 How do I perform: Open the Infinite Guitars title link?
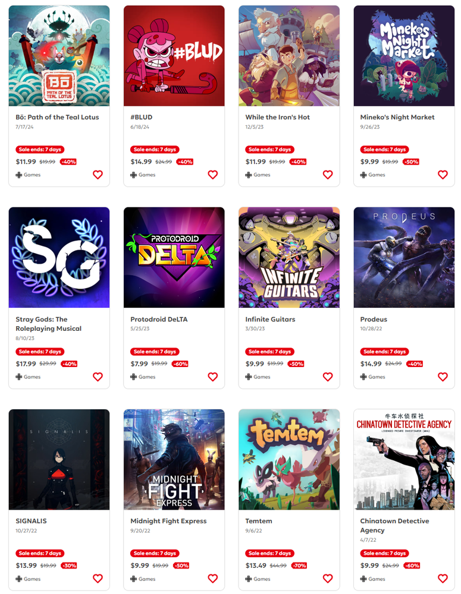click(x=270, y=320)
